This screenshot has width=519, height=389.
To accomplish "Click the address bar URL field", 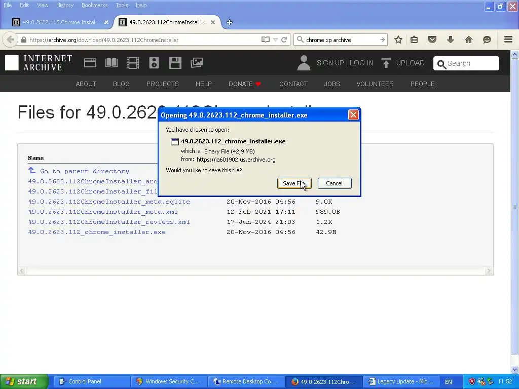I will pyautogui.click(x=142, y=40).
